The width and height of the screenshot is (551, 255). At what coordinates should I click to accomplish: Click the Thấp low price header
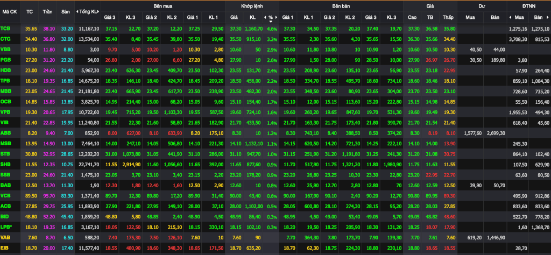tap(448, 17)
